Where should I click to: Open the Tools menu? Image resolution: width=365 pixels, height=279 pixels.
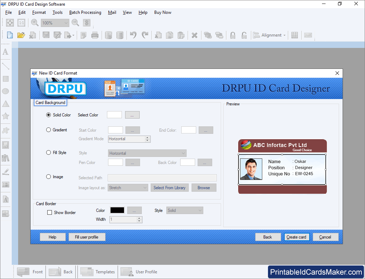(58, 12)
